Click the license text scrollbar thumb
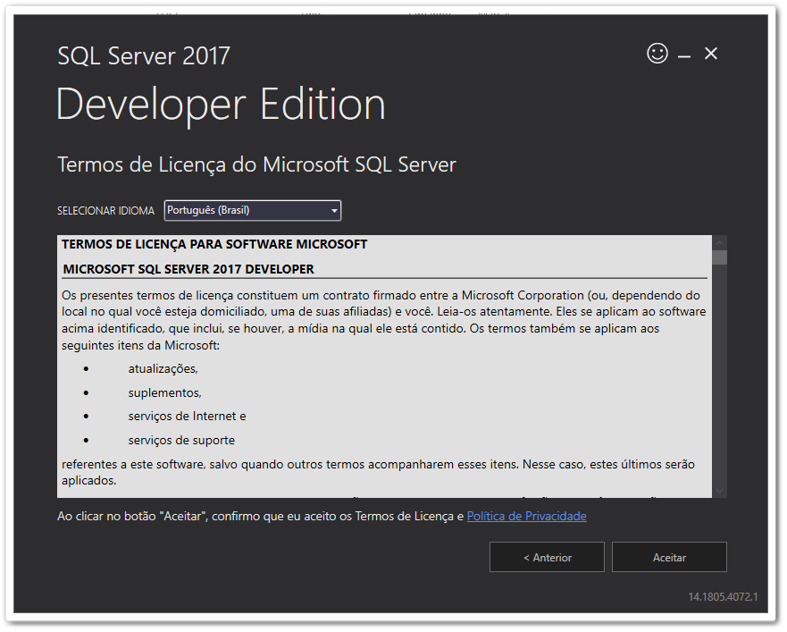The width and height of the screenshot is (787, 632). point(720,257)
